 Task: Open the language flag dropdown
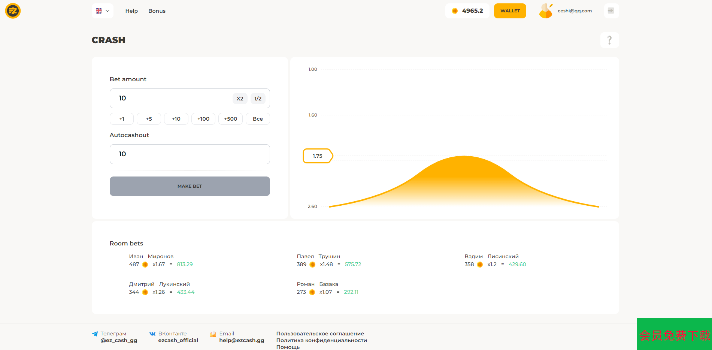click(x=102, y=11)
